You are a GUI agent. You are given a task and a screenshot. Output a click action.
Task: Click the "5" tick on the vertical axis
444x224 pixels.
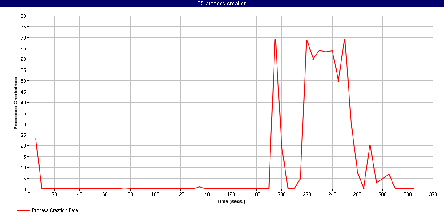pyautogui.click(x=24, y=178)
